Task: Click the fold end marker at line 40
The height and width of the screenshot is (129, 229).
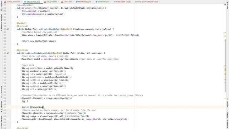Action: tap(11, 44)
